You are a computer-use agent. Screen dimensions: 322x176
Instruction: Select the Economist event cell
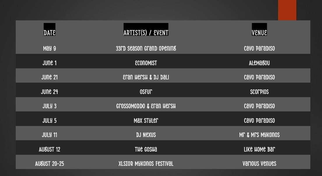click(146, 63)
